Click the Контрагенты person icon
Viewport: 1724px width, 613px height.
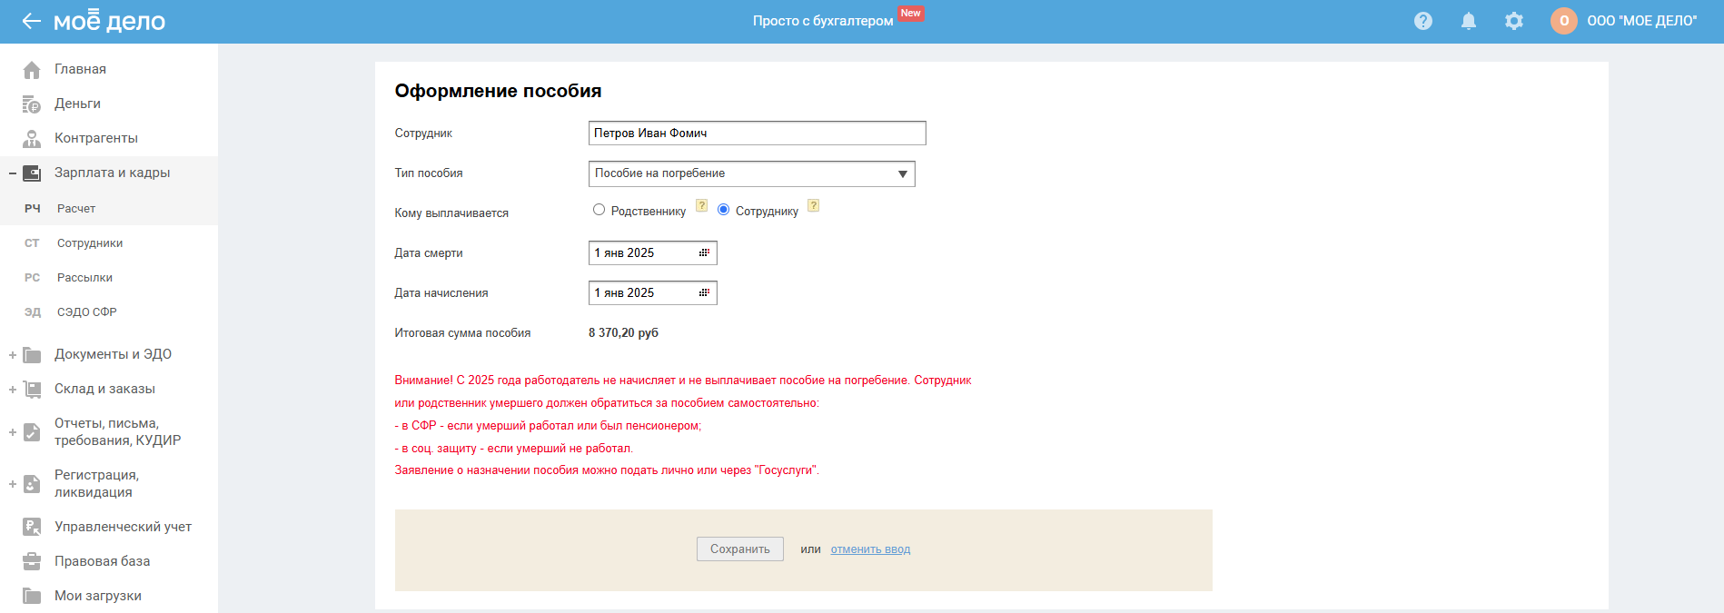click(32, 139)
